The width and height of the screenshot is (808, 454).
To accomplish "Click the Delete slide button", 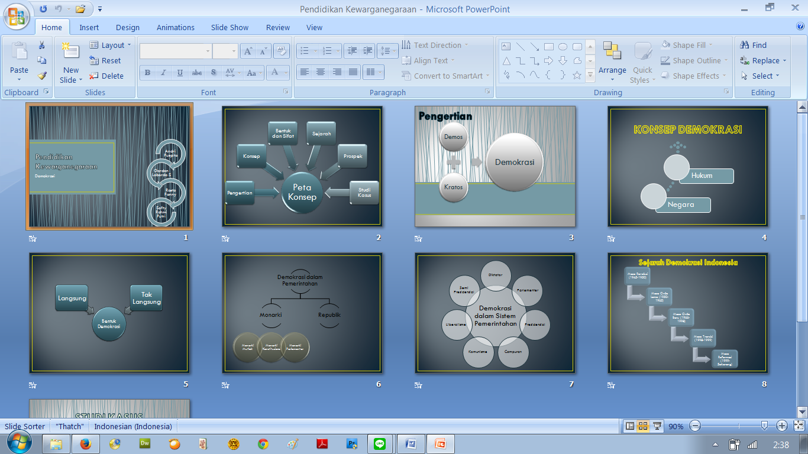I will (106, 76).
